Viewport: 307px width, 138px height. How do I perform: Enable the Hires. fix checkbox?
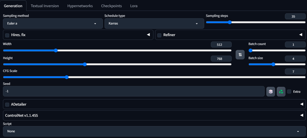click(x=7, y=35)
